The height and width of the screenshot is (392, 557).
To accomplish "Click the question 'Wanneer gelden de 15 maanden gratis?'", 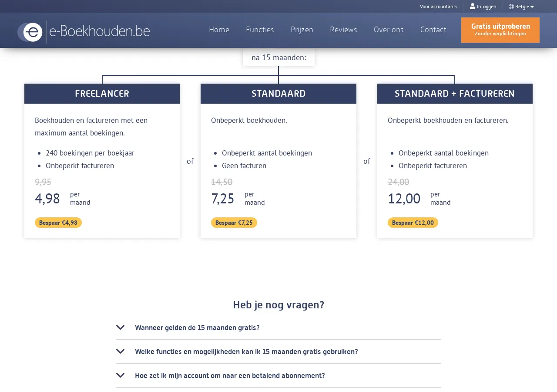I will coord(197,328).
